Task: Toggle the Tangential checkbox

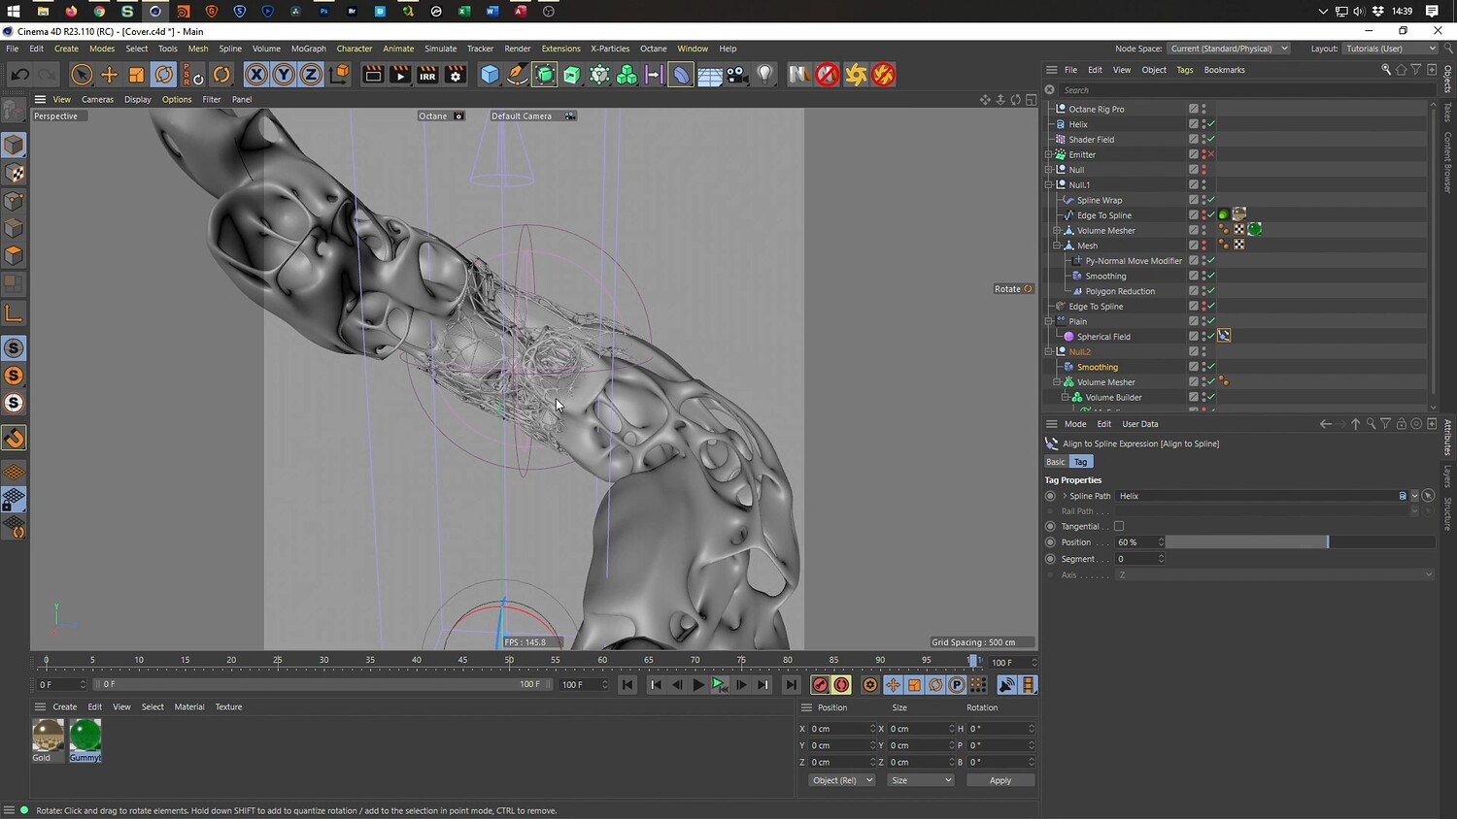Action: pyautogui.click(x=1118, y=527)
